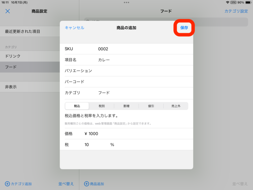Image resolution: width=253 pixels, height=190 pixels.
Task: Select the ドリンク category
Action: (x=30, y=56)
